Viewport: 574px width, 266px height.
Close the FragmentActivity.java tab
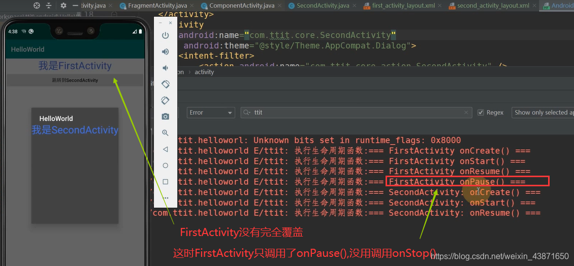193,6
